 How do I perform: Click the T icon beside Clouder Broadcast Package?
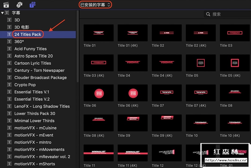(x=9, y=77)
